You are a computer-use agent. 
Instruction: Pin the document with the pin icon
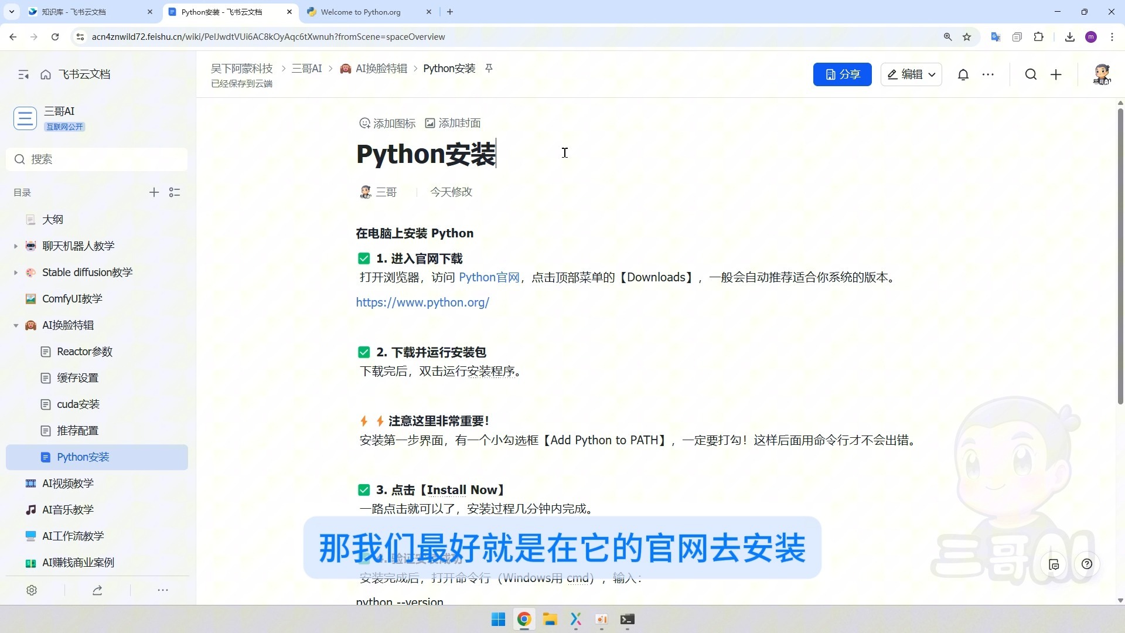coord(489,69)
